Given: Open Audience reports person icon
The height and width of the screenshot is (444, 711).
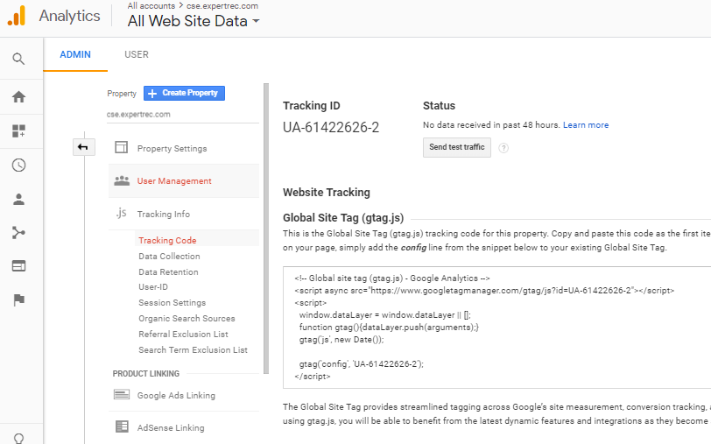Looking at the screenshot, I should 18,199.
